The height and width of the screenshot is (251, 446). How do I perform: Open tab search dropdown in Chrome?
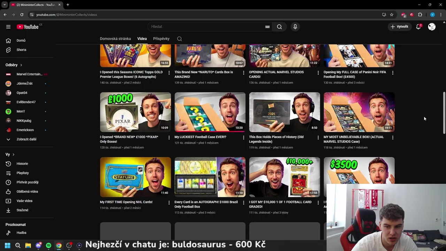coord(5,5)
